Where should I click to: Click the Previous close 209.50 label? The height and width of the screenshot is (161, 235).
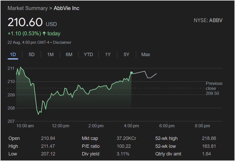click(214, 88)
